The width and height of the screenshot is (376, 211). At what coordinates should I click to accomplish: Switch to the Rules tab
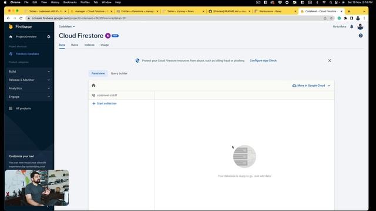pos(75,45)
